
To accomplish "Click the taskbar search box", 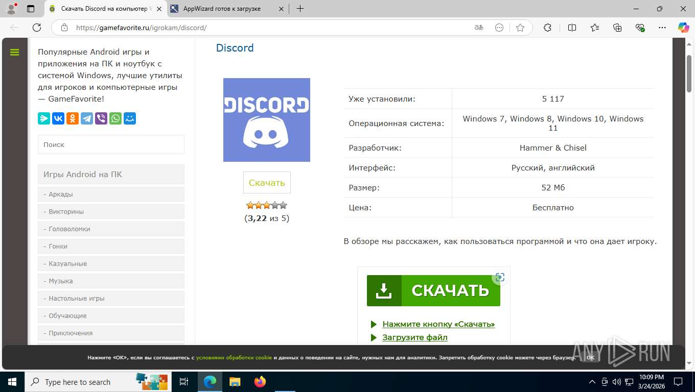I will tap(98, 382).
